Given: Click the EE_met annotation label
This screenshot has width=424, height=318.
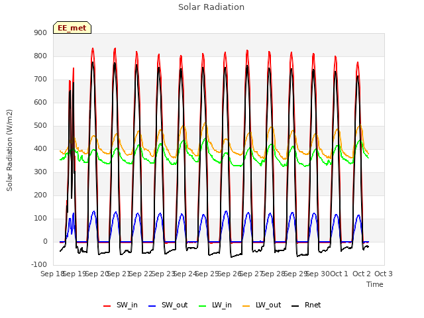Looking at the screenshot, I should click(72, 28).
